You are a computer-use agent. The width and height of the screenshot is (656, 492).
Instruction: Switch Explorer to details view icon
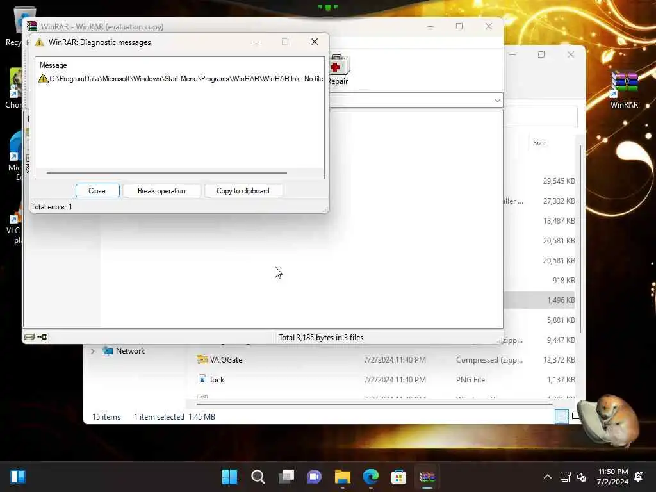click(x=562, y=416)
